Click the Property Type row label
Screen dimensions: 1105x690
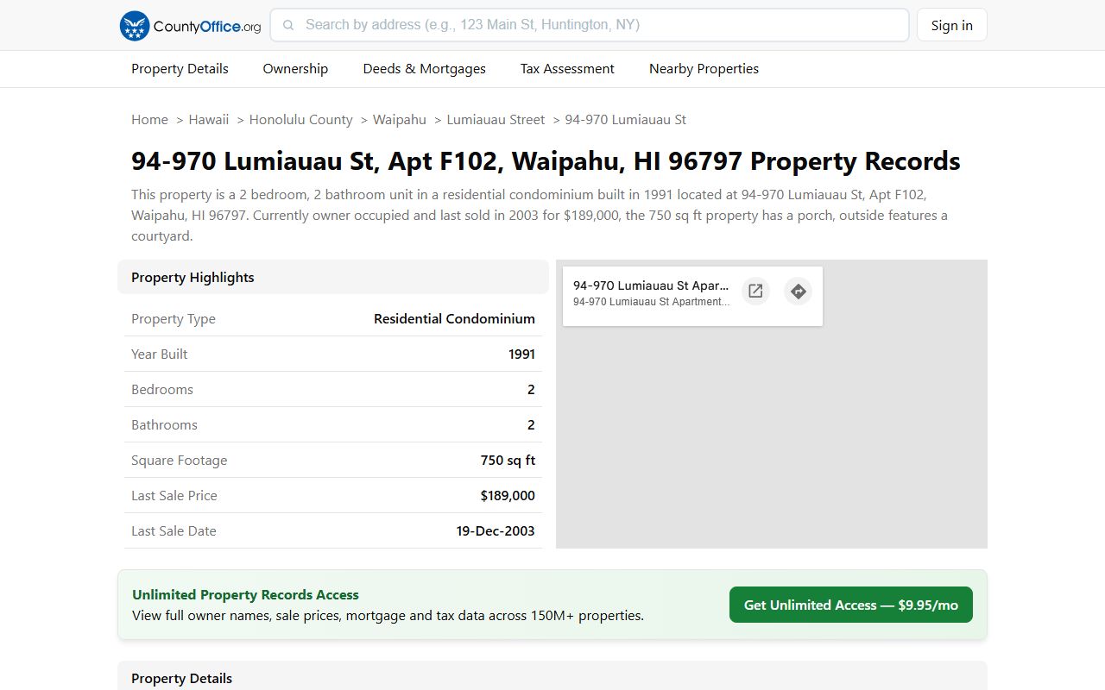pyautogui.click(x=174, y=319)
